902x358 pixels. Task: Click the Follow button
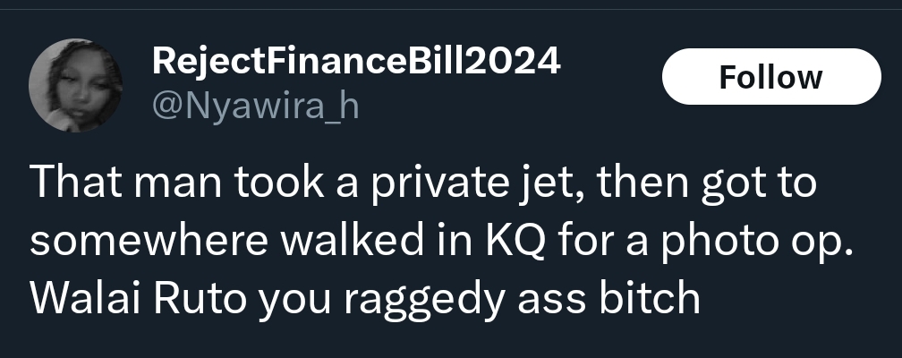click(771, 77)
